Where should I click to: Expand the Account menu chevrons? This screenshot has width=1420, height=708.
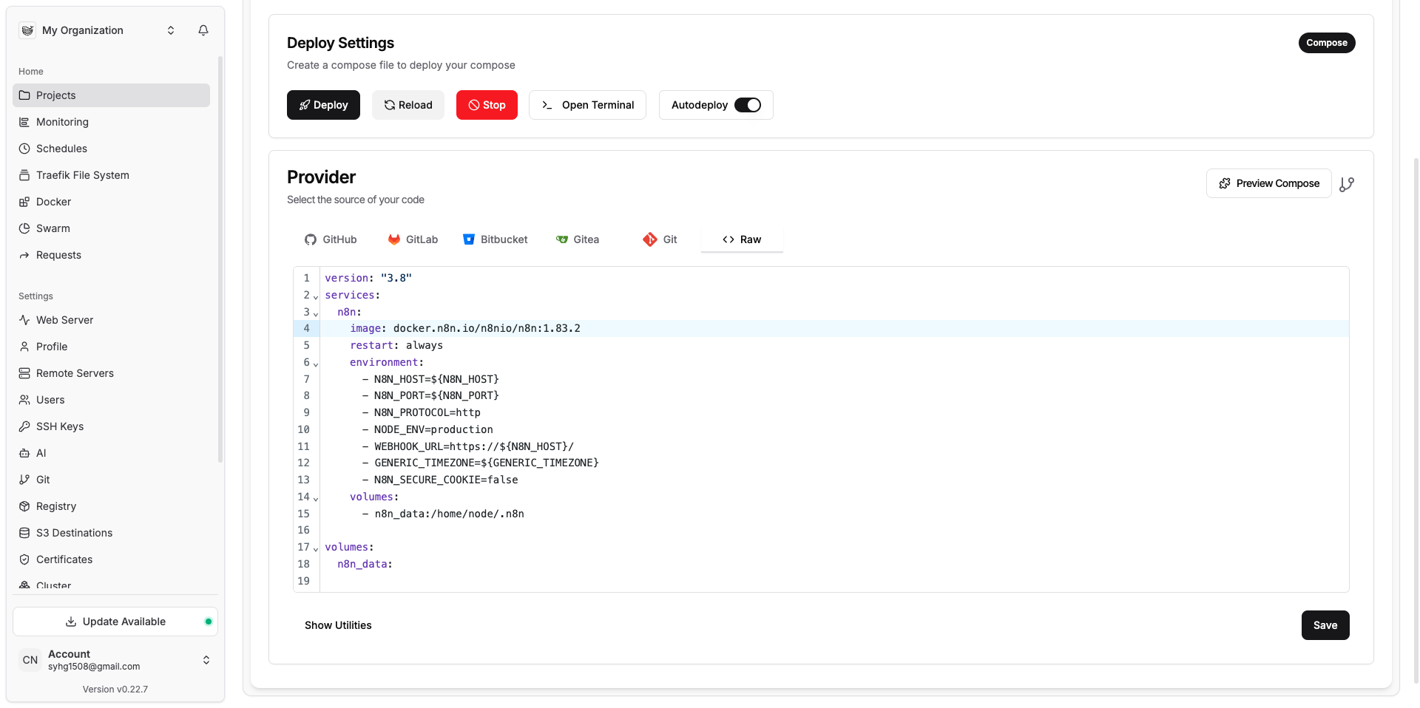click(206, 660)
